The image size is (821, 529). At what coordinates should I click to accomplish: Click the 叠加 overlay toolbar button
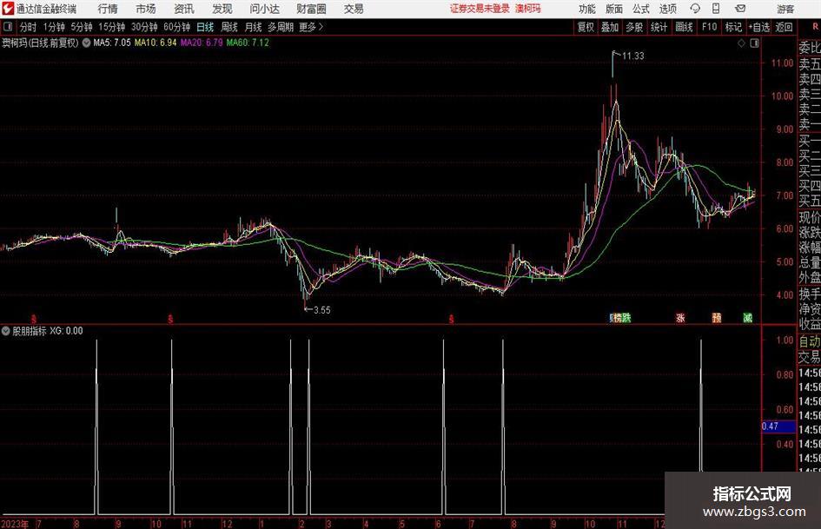pyautogui.click(x=610, y=27)
